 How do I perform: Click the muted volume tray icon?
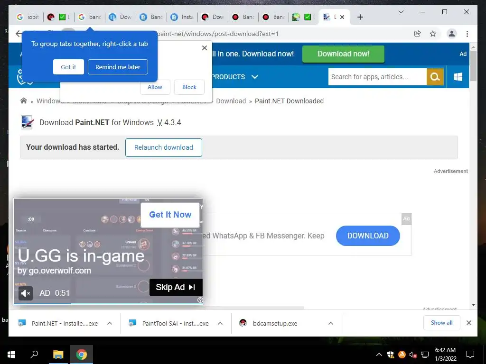pos(413,355)
